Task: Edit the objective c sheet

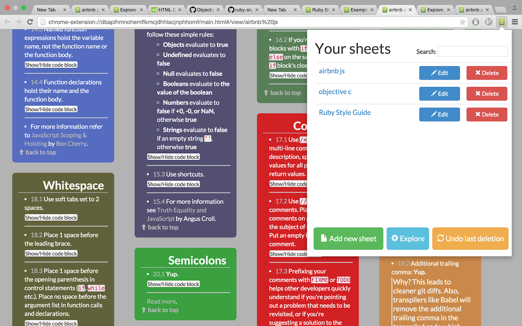Action: point(440,94)
